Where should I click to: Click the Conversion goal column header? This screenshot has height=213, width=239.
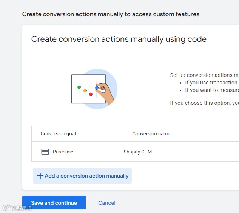pyautogui.click(x=58, y=134)
